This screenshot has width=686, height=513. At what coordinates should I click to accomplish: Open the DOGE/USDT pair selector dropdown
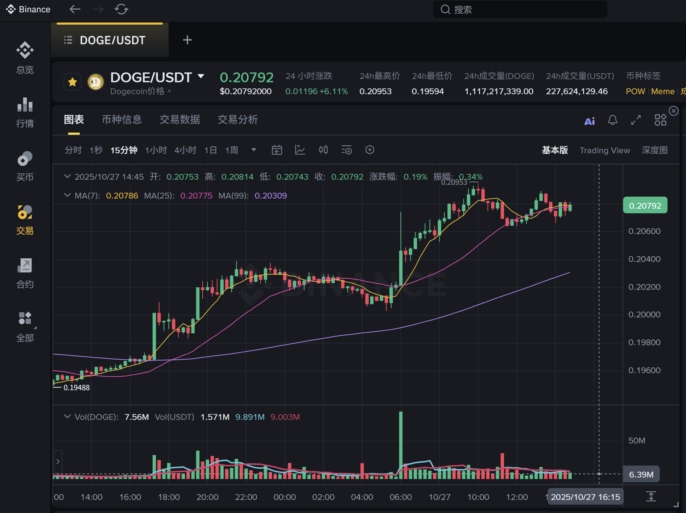[x=201, y=76]
